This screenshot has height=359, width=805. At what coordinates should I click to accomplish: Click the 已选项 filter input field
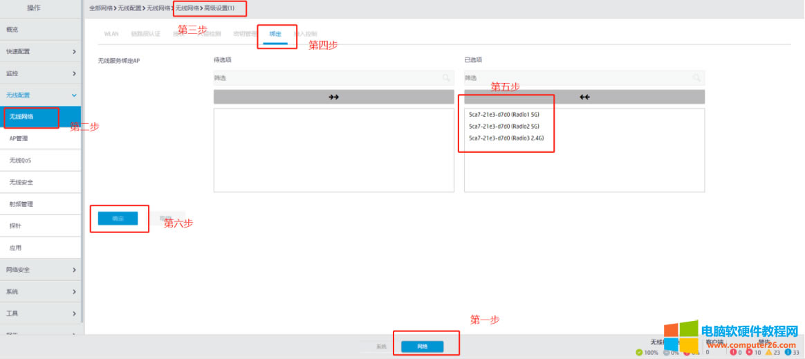[584, 78]
